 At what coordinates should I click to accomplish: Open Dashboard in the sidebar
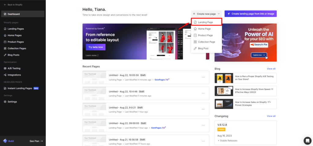pos(23,14)
